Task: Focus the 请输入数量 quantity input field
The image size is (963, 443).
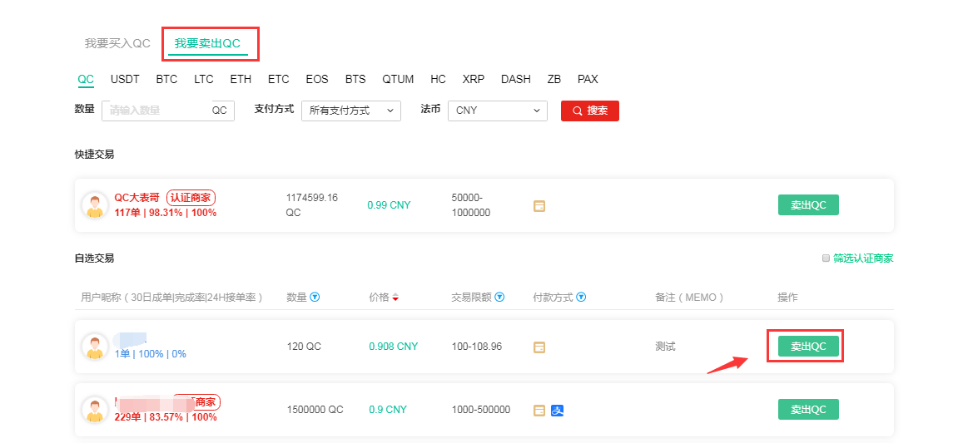Action: click(x=156, y=111)
